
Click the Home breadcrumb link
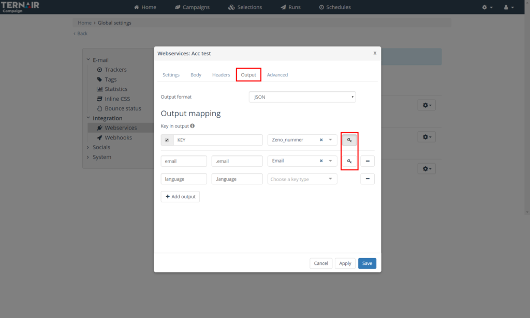[x=84, y=23]
